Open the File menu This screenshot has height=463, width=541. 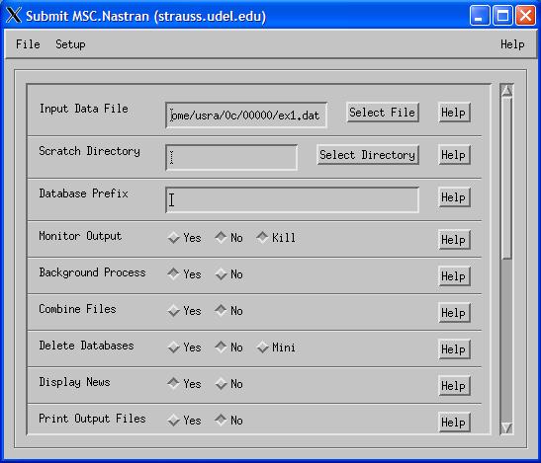pyautogui.click(x=28, y=44)
